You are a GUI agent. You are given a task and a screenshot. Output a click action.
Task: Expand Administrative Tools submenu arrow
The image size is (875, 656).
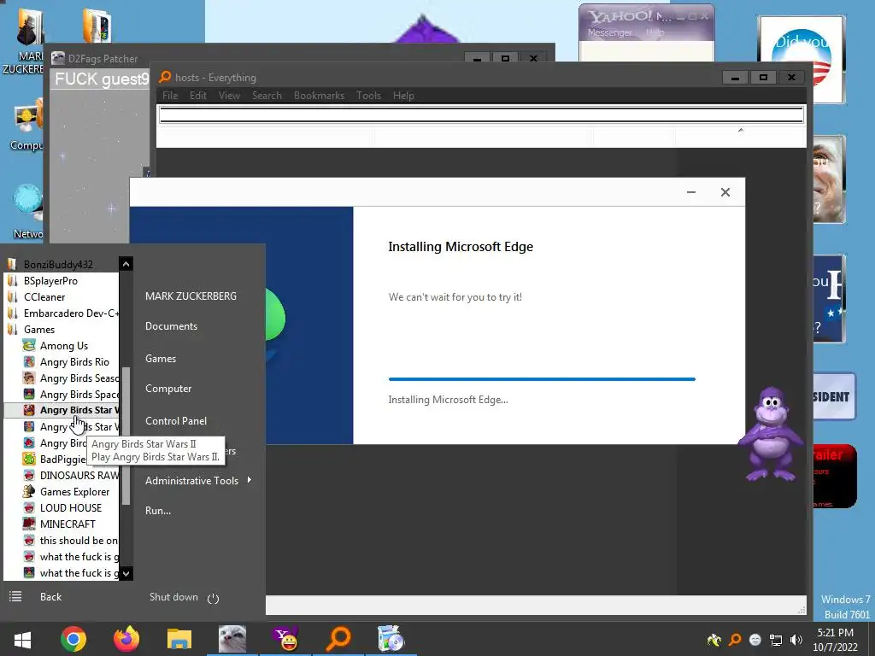pos(249,480)
